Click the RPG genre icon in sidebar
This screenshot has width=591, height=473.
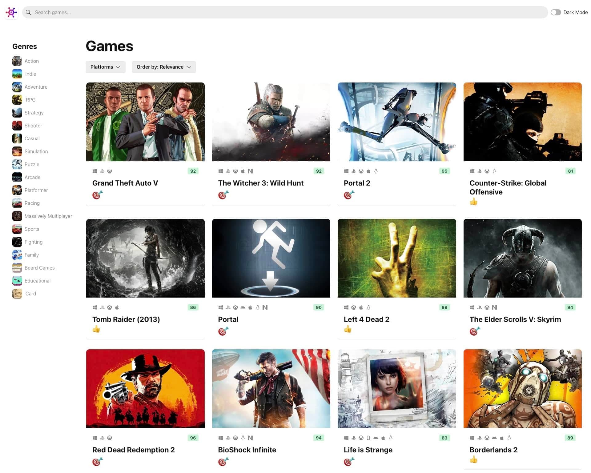pos(17,99)
